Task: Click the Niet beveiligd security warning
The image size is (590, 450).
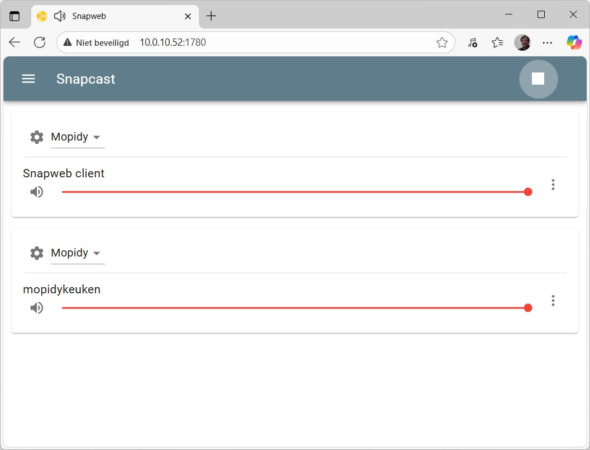Action: point(97,42)
